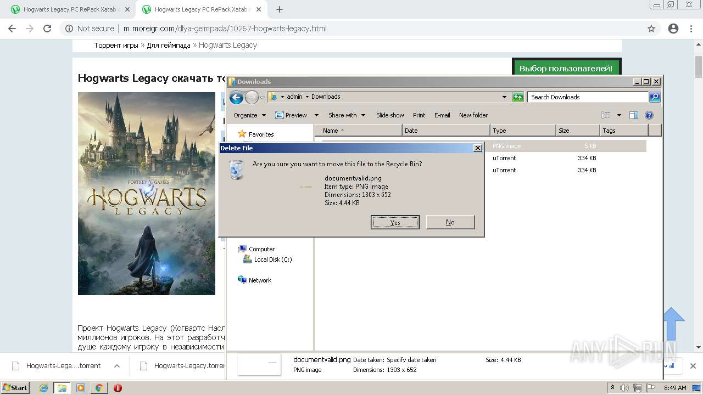Click Торрент игры breadcrumb link

pos(116,45)
